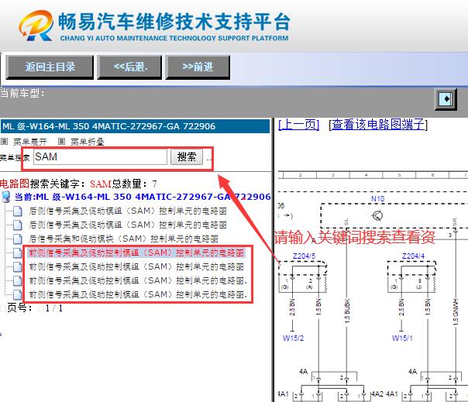Open 后信号采集和促动模块 (SAM) diagram
Image resolution: width=468 pixels, height=402 pixels.
(123, 239)
